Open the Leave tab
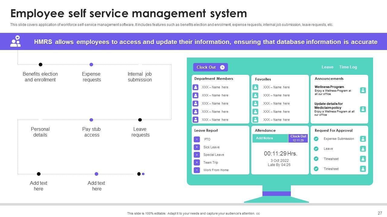Screen dimensions: 387x217 (327, 67)
